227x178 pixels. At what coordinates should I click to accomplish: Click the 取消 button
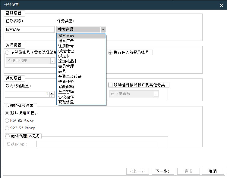[x=213, y=171]
